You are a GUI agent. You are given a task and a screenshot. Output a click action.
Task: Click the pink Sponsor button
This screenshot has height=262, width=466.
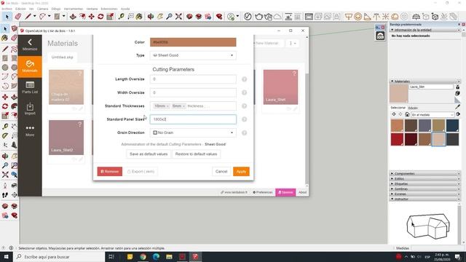tap(285, 192)
